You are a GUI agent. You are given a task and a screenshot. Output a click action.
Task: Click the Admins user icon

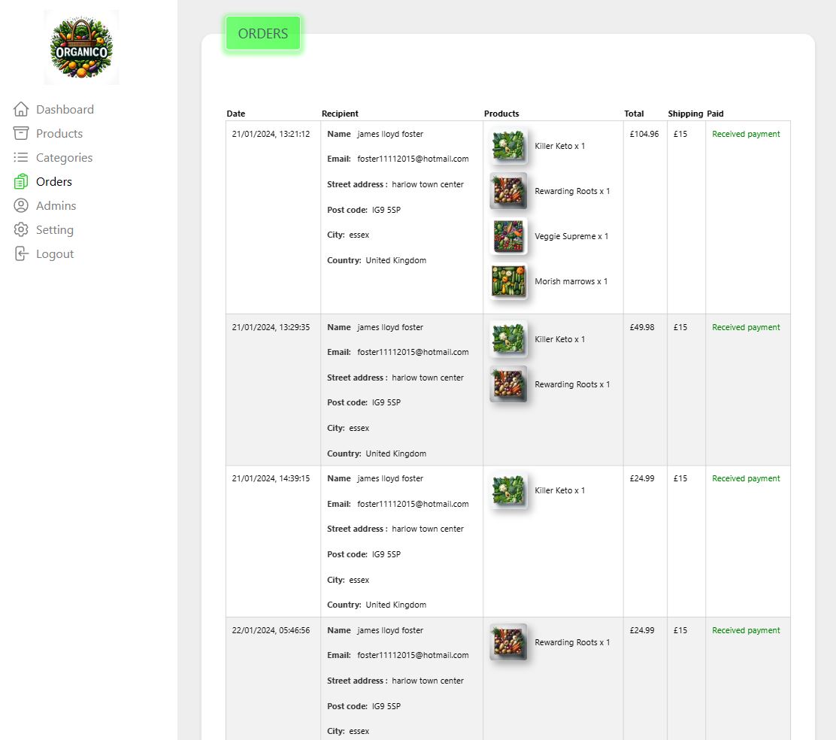pyautogui.click(x=21, y=205)
